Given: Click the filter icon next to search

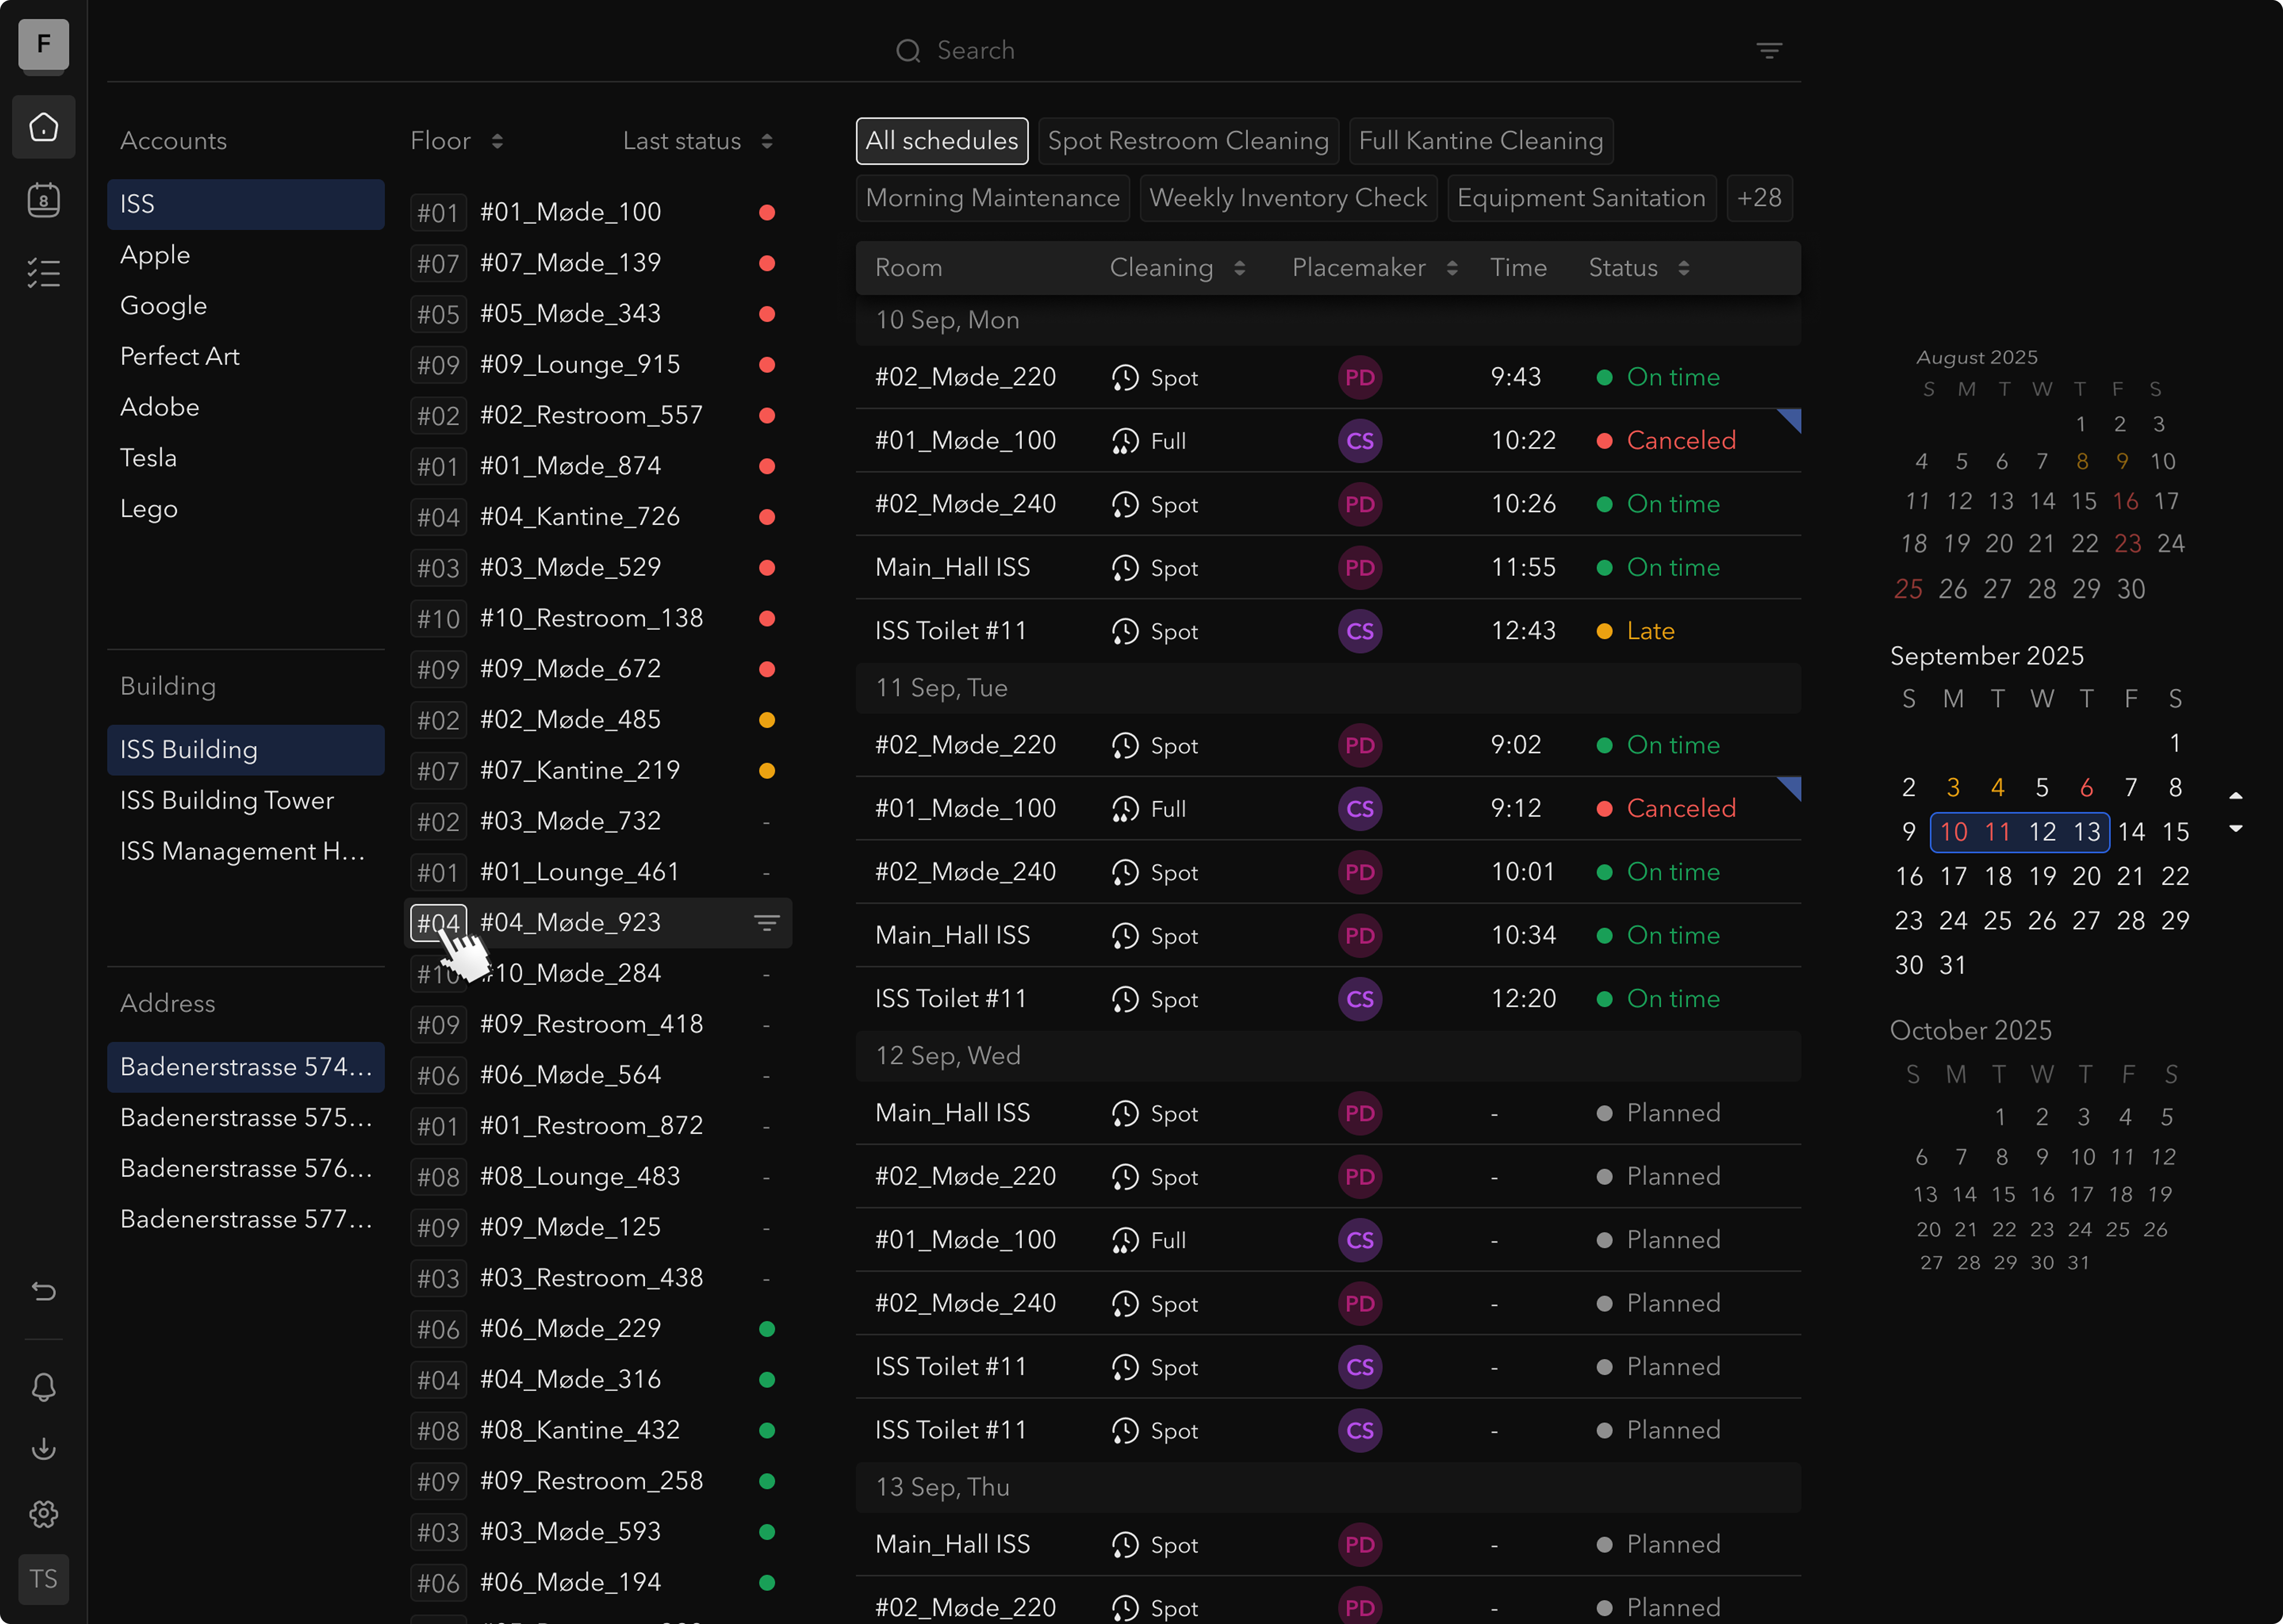Looking at the screenshot, I should click(x=1769, y=51).
